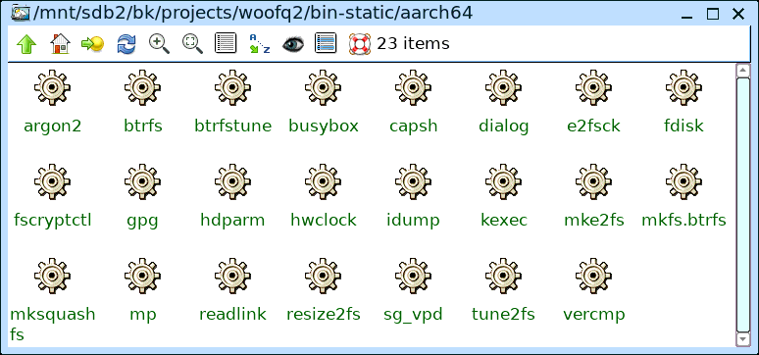Select all items using selection icon
759x355 pixels.
coord(326,43)
